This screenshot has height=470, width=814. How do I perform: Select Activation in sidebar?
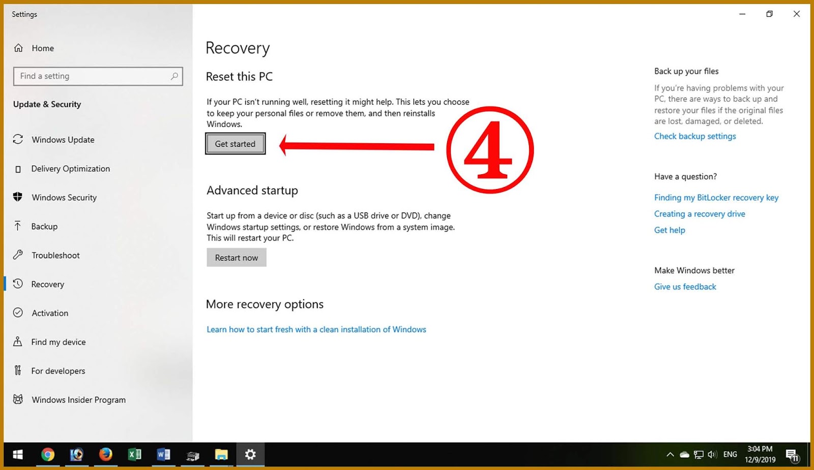point(50,314)
